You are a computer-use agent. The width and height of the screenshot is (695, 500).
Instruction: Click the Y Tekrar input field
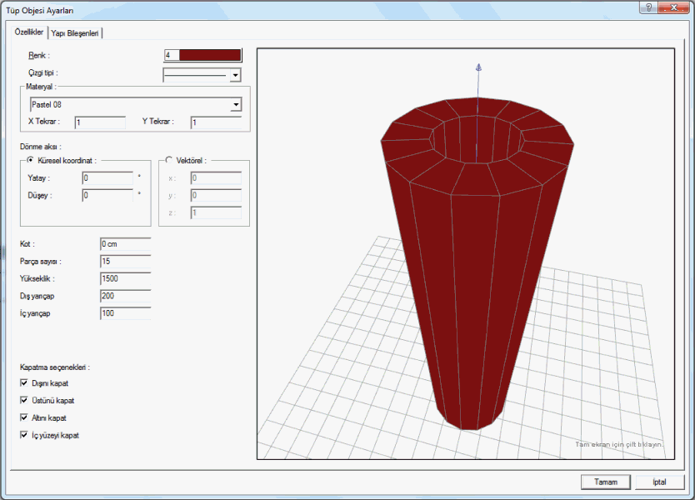tap(216, 122)
